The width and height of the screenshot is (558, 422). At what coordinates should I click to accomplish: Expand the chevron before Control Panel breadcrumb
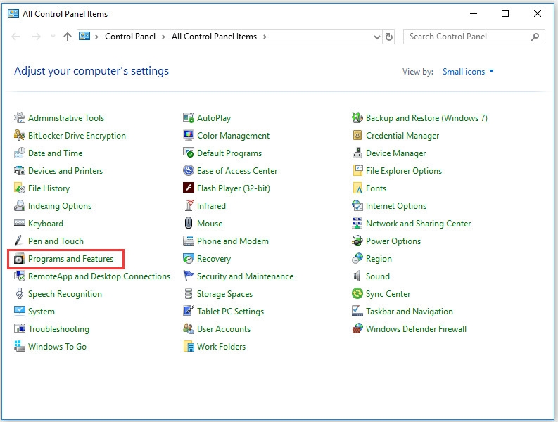(x=96, y=37)
